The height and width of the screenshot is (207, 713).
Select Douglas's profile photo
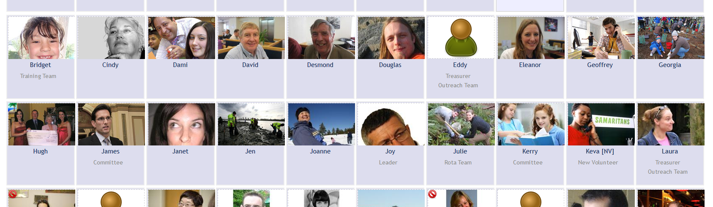[x=391, y=38]
